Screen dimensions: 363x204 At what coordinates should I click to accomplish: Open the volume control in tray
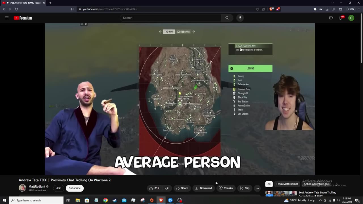pyautogui.click(x=338, y=200)
